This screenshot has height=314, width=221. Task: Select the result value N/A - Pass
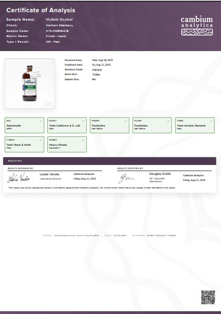click(52, 42)
